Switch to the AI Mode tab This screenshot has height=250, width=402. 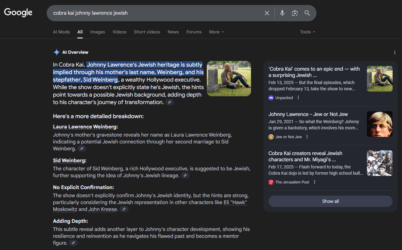point(61,32)
